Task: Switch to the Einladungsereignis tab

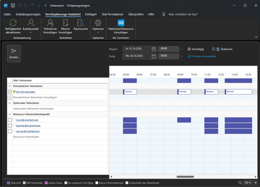Action: (28, 14)
